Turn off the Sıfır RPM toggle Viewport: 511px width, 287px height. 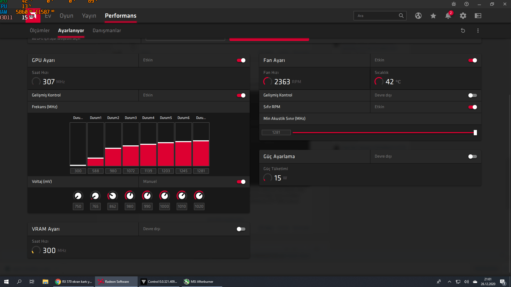click(x=473, y=107)
